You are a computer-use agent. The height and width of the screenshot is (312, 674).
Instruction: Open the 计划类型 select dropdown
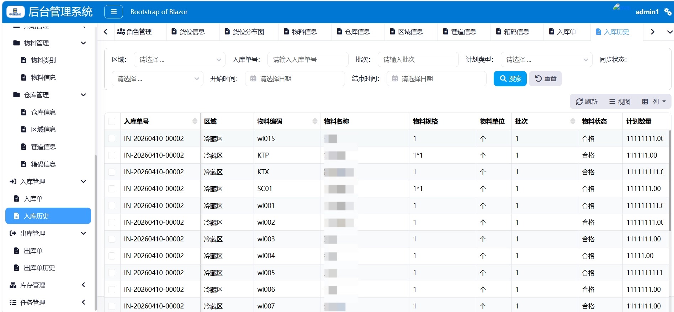coord(546,60)
